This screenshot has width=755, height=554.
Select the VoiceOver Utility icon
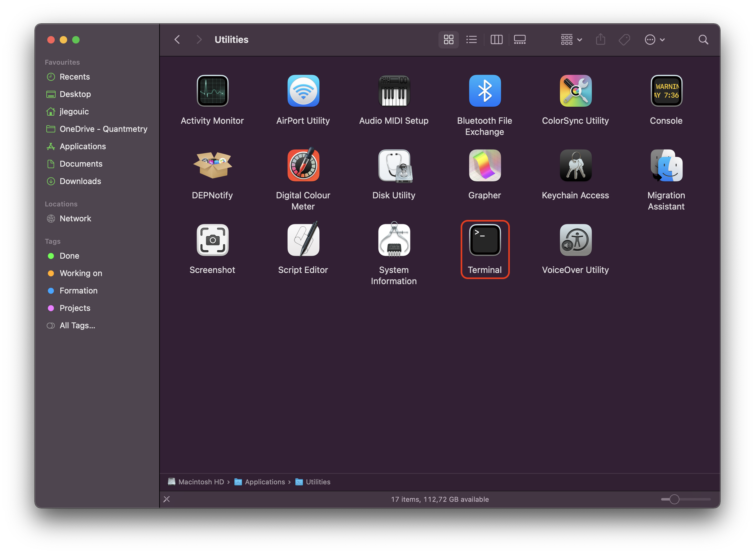(576, 240)
